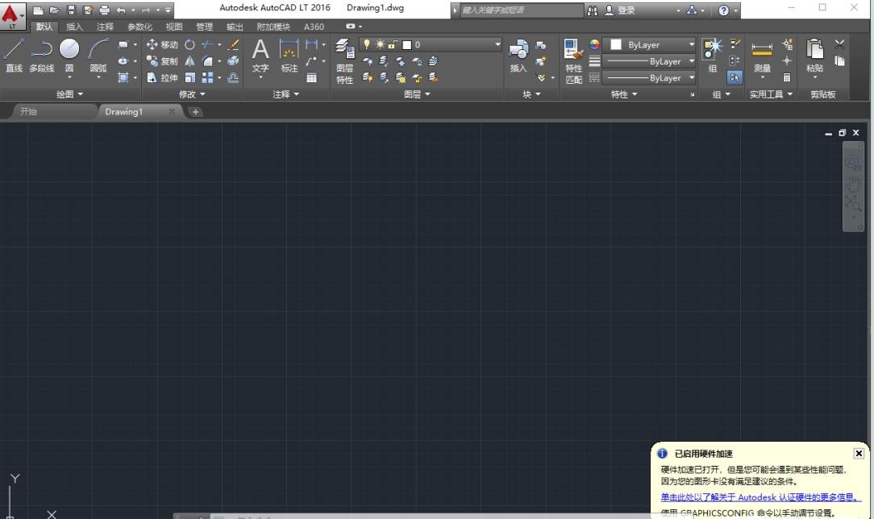
Task: Click the Paste (粘贴) icon
Action: coord(814,56)
